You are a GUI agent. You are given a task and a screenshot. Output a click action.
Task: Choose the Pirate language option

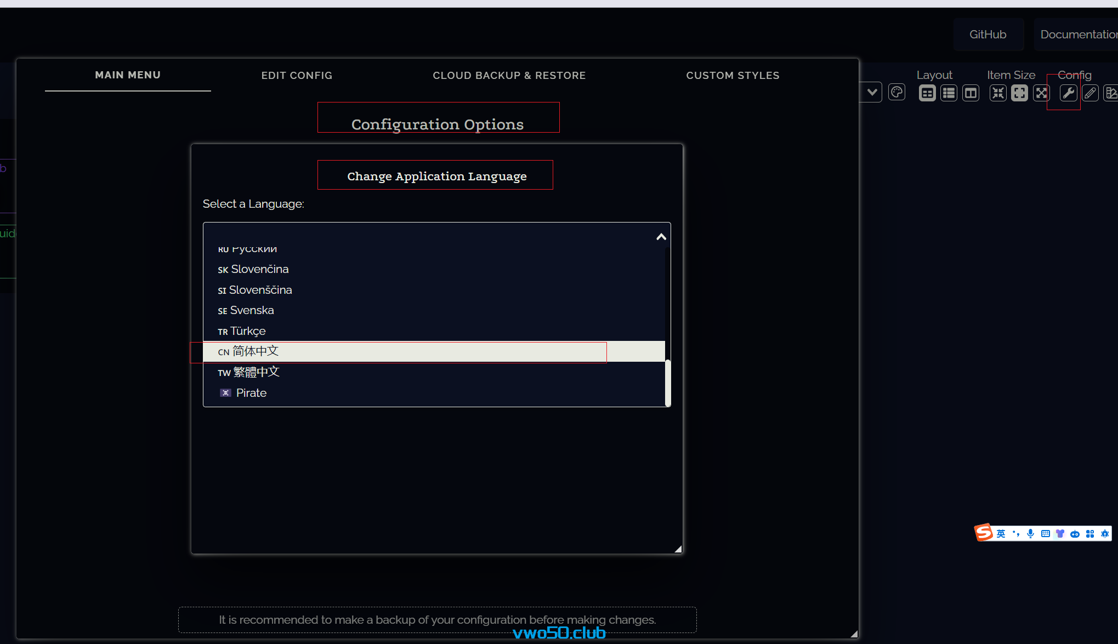[x=251, y=393]
